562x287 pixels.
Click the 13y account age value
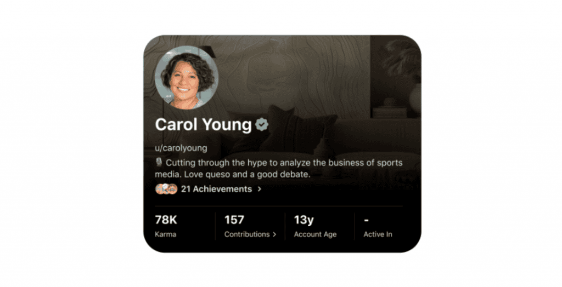(304, 220)
